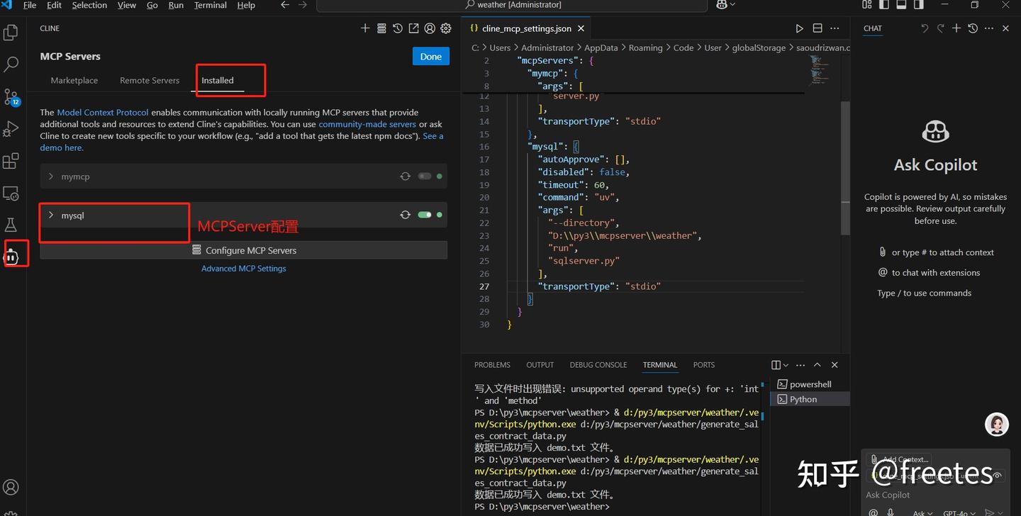Click the Cline history clock icon
This screenshot has width=1021, height=516.
[398, 28]
